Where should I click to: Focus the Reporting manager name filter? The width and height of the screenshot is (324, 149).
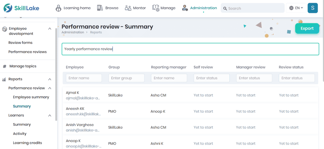click(x=169, y=78)
